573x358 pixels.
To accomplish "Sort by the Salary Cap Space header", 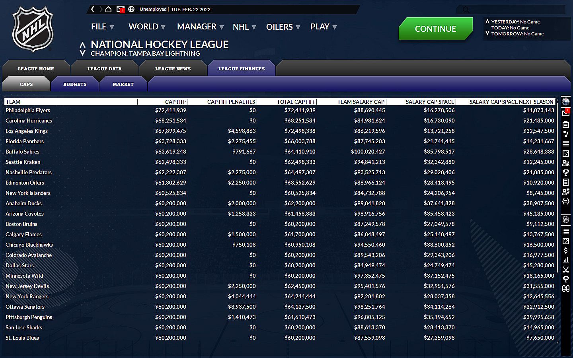I will pos(421,102).
